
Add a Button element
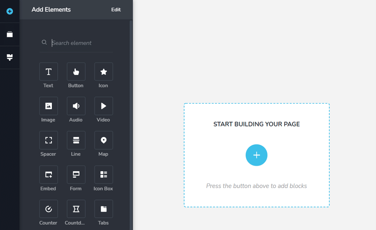(x=76, y=72)
